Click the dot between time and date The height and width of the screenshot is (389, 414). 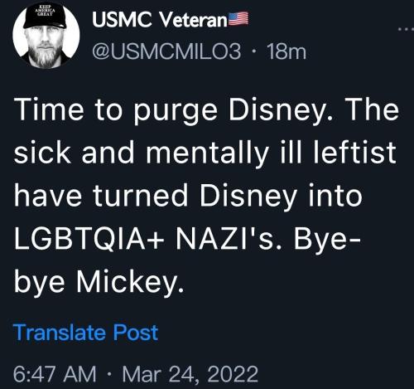[109, 374]
